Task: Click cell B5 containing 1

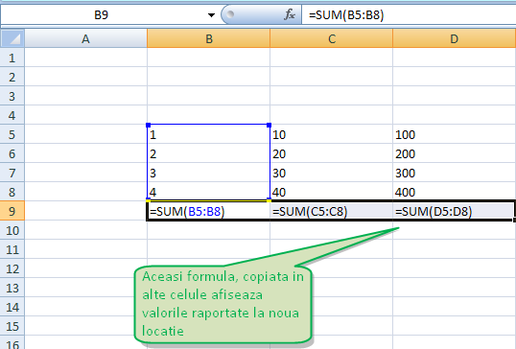Action: pyautogui.click(x=209, y=134)
